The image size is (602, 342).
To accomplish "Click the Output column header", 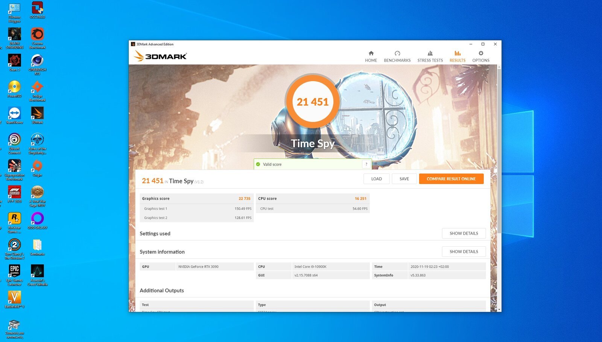I will [429, 305].
